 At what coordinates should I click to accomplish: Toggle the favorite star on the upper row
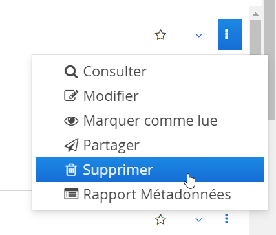[x=160, y=35]
